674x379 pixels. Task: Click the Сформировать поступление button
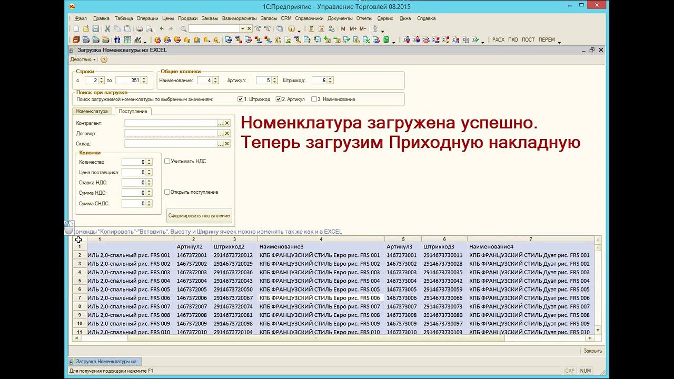(x=199, y=215)
